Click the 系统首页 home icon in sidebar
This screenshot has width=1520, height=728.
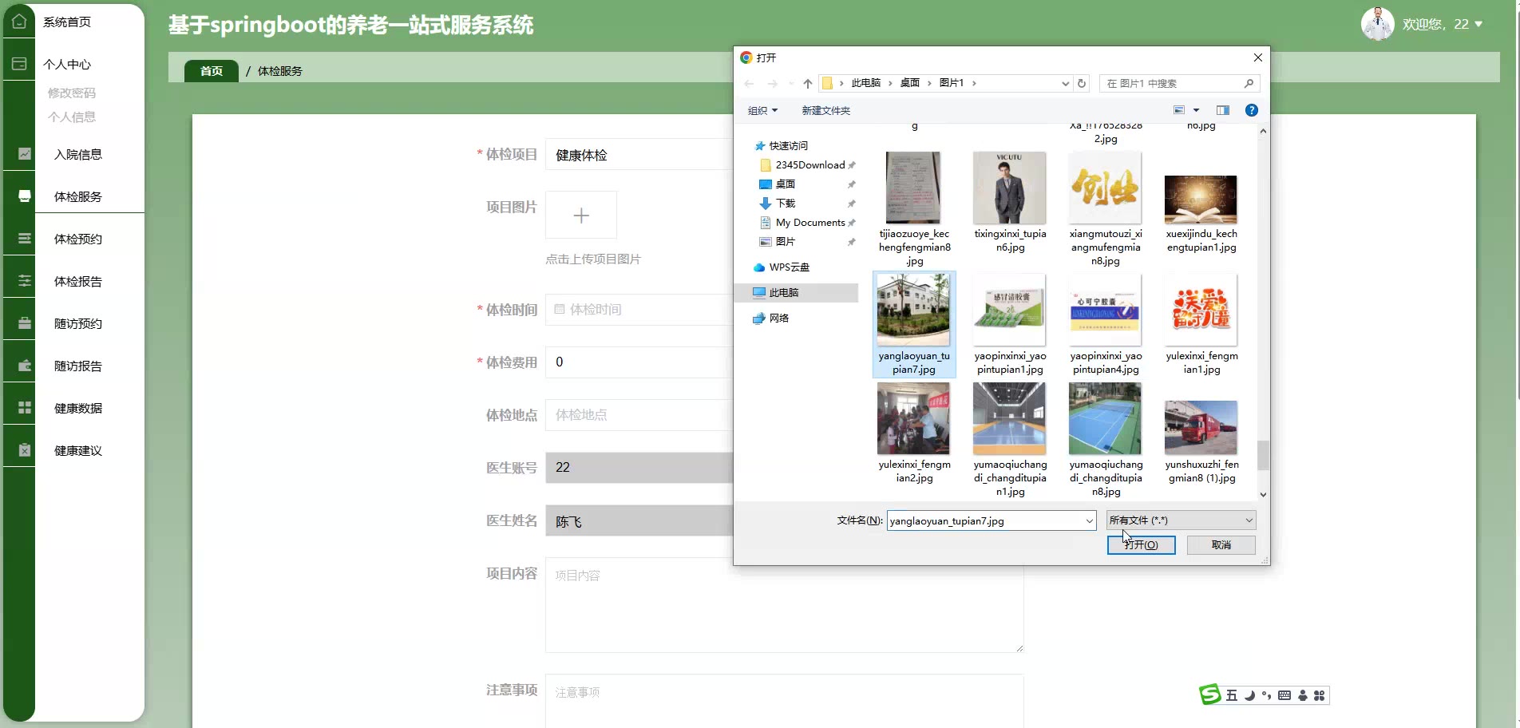[19, 22]
